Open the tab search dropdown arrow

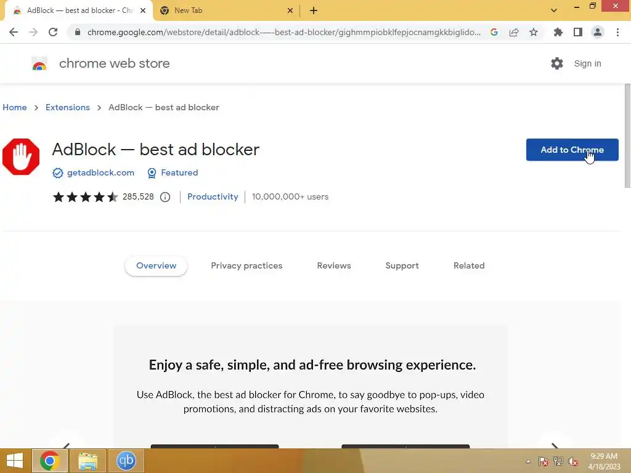click(554, 10)
